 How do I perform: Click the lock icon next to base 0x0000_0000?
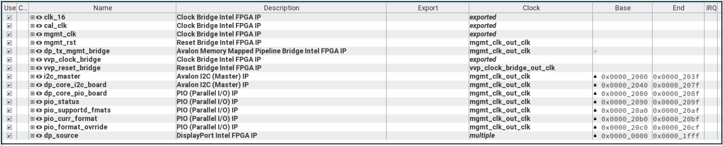pos(595,136)
